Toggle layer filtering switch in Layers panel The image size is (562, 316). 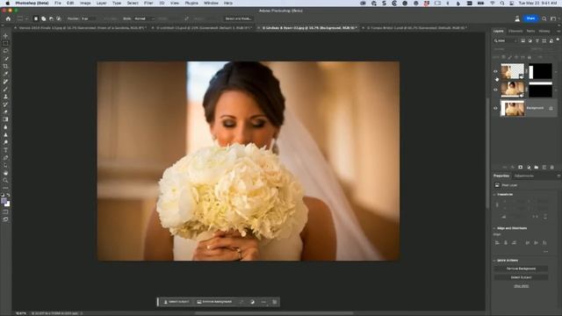click(558, 40)
